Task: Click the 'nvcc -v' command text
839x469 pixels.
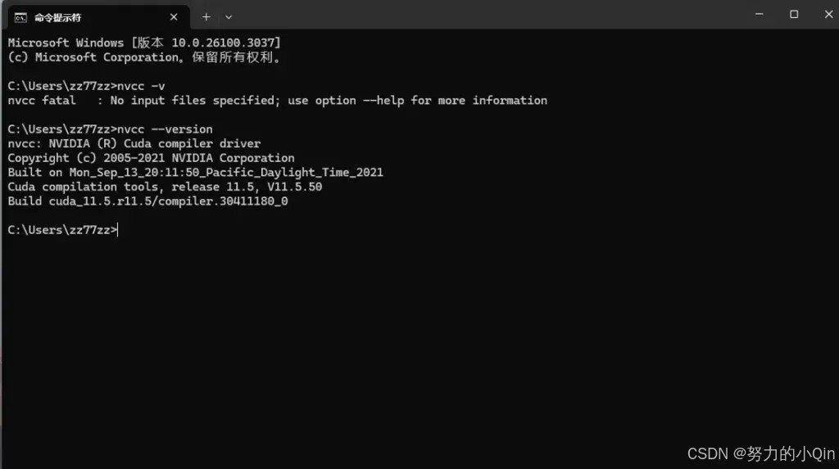Action: pos(141,86)
